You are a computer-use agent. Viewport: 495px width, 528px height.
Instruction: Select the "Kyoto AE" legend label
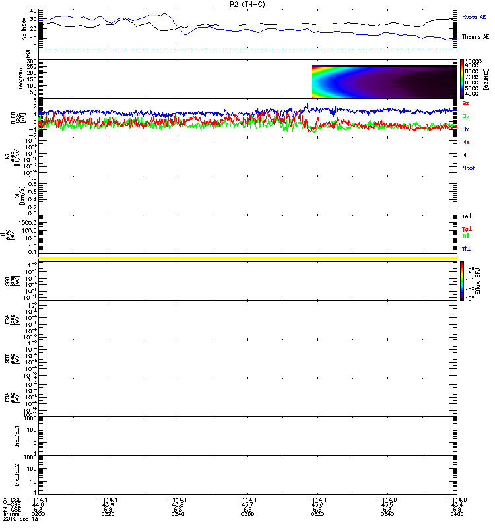click(474, 17)
